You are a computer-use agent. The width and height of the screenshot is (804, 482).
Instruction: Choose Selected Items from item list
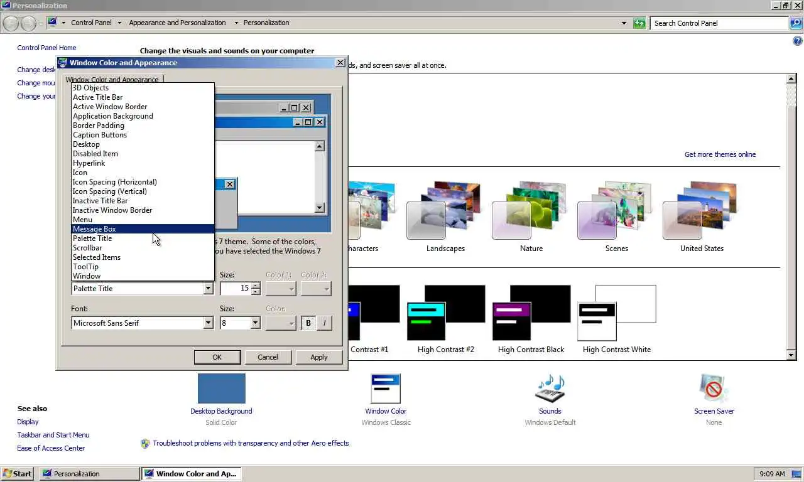(143, 257)
